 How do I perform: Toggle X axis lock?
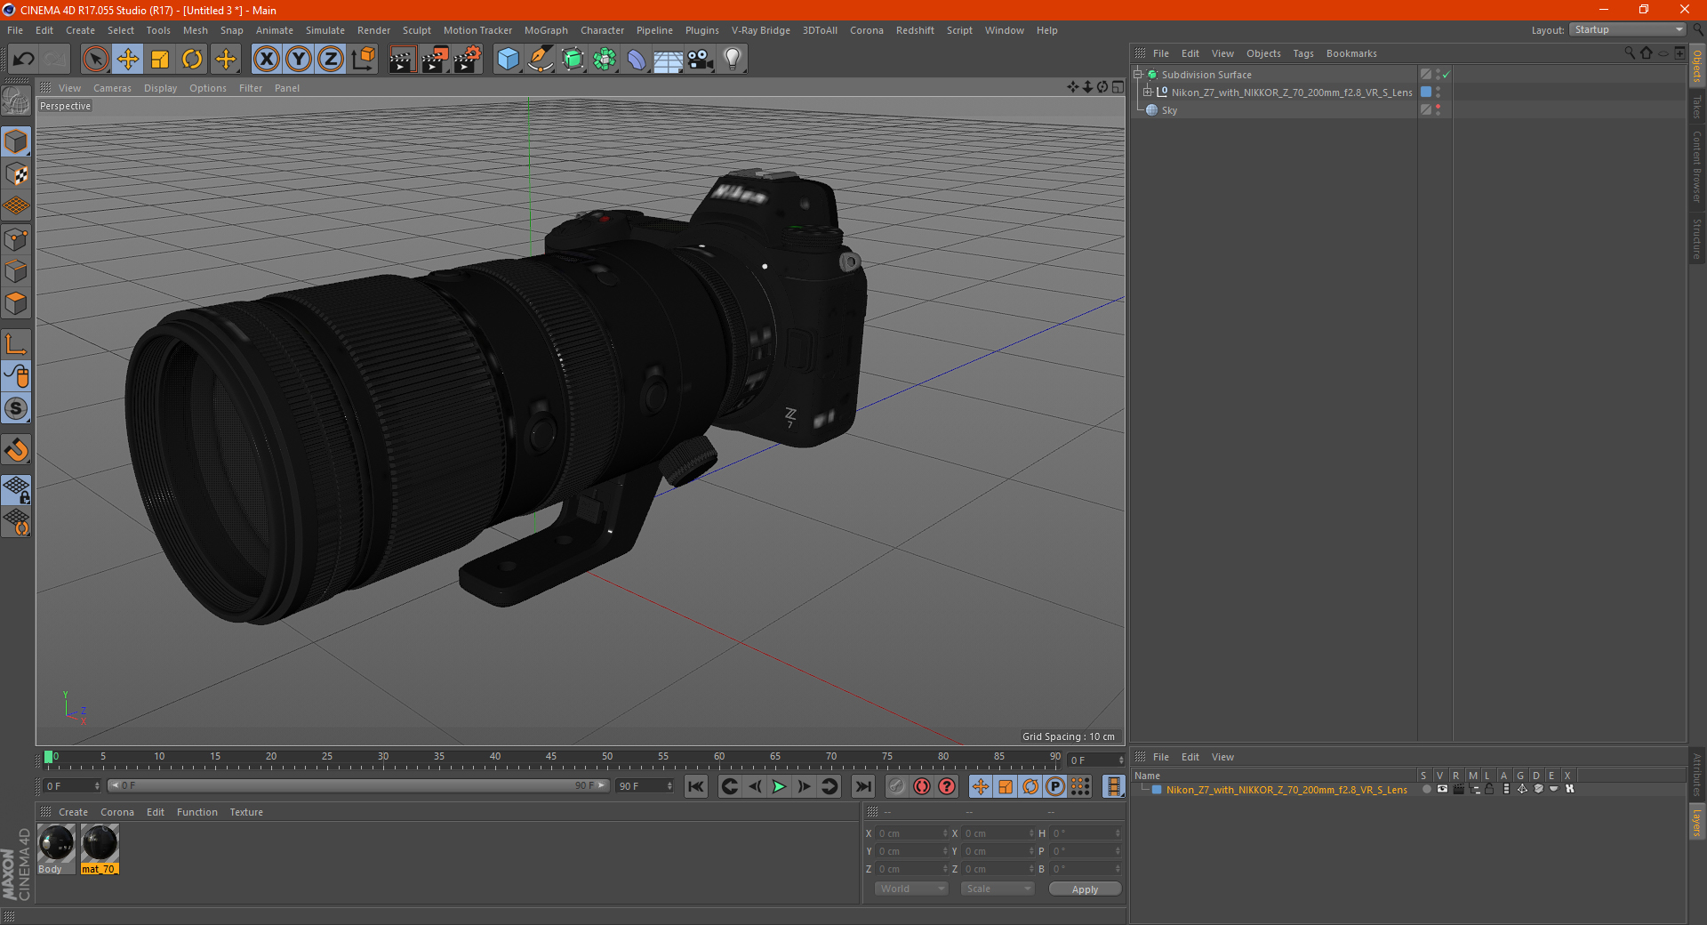pos(266,60)
